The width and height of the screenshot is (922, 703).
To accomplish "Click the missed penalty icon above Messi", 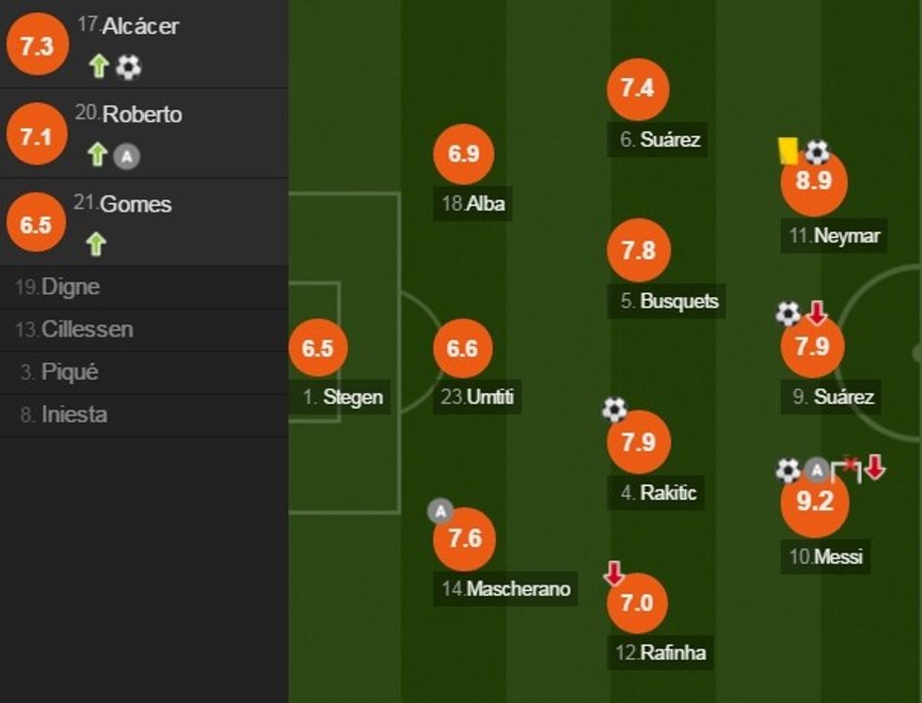I will tap(847, 469).
